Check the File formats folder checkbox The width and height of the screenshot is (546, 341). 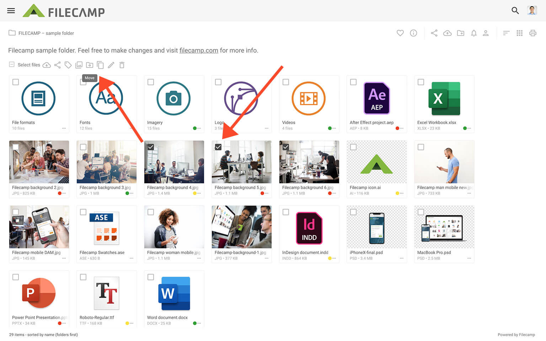(16, 82)
